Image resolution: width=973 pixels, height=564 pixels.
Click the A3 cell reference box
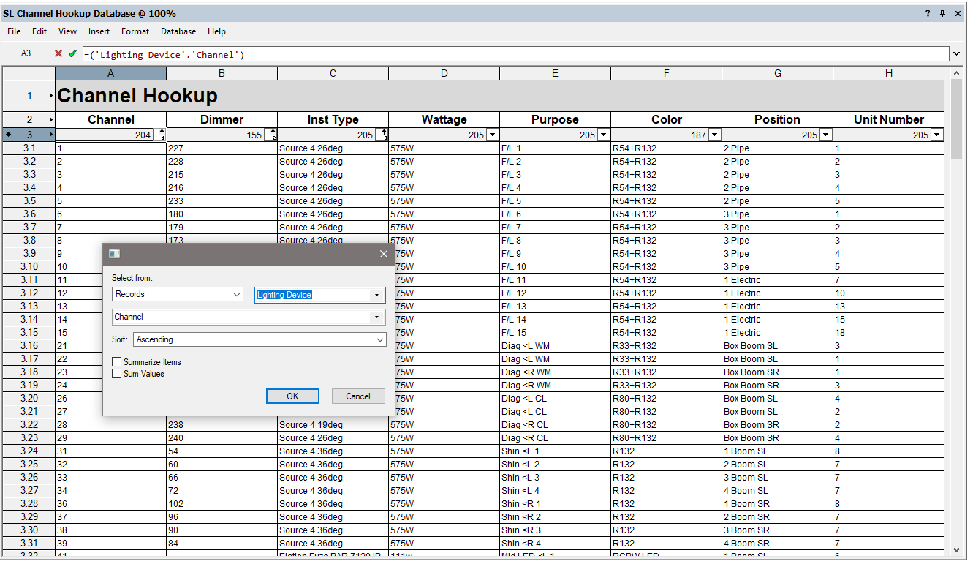coord(26,53)
